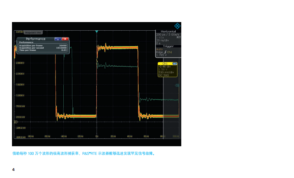Click the 20 ns time axis label

pos(113,136)
